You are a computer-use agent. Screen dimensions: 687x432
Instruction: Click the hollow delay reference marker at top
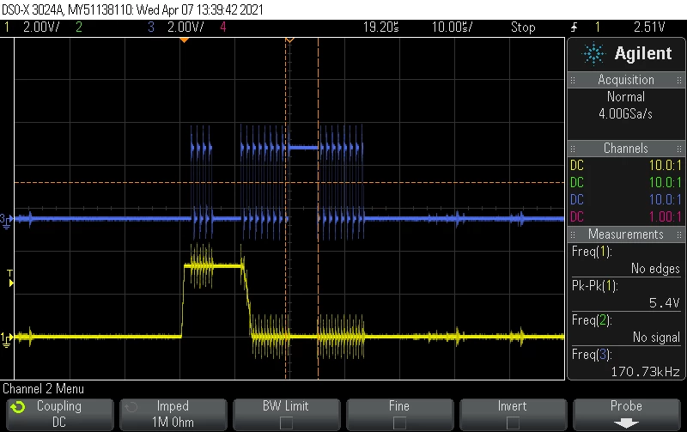click(x=289, y=40)
